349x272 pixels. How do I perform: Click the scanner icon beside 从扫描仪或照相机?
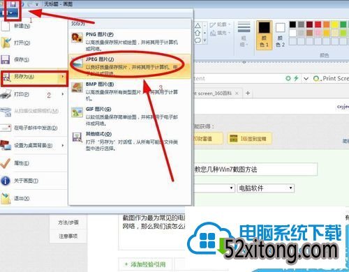click(x=6, y=112)
